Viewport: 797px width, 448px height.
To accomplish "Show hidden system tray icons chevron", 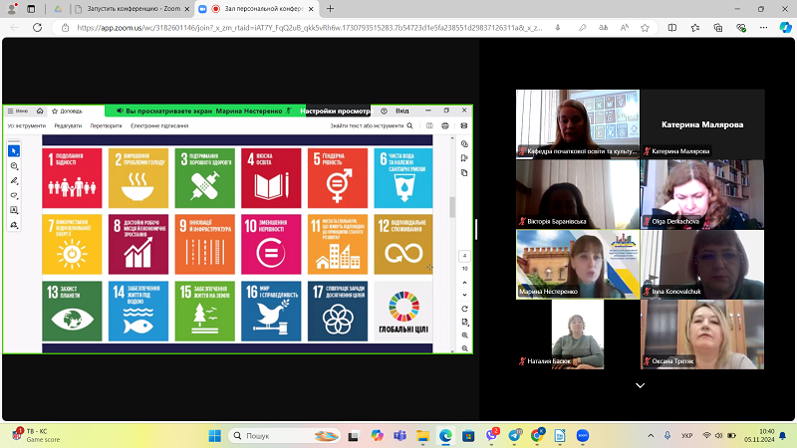I will coord(651,436).
